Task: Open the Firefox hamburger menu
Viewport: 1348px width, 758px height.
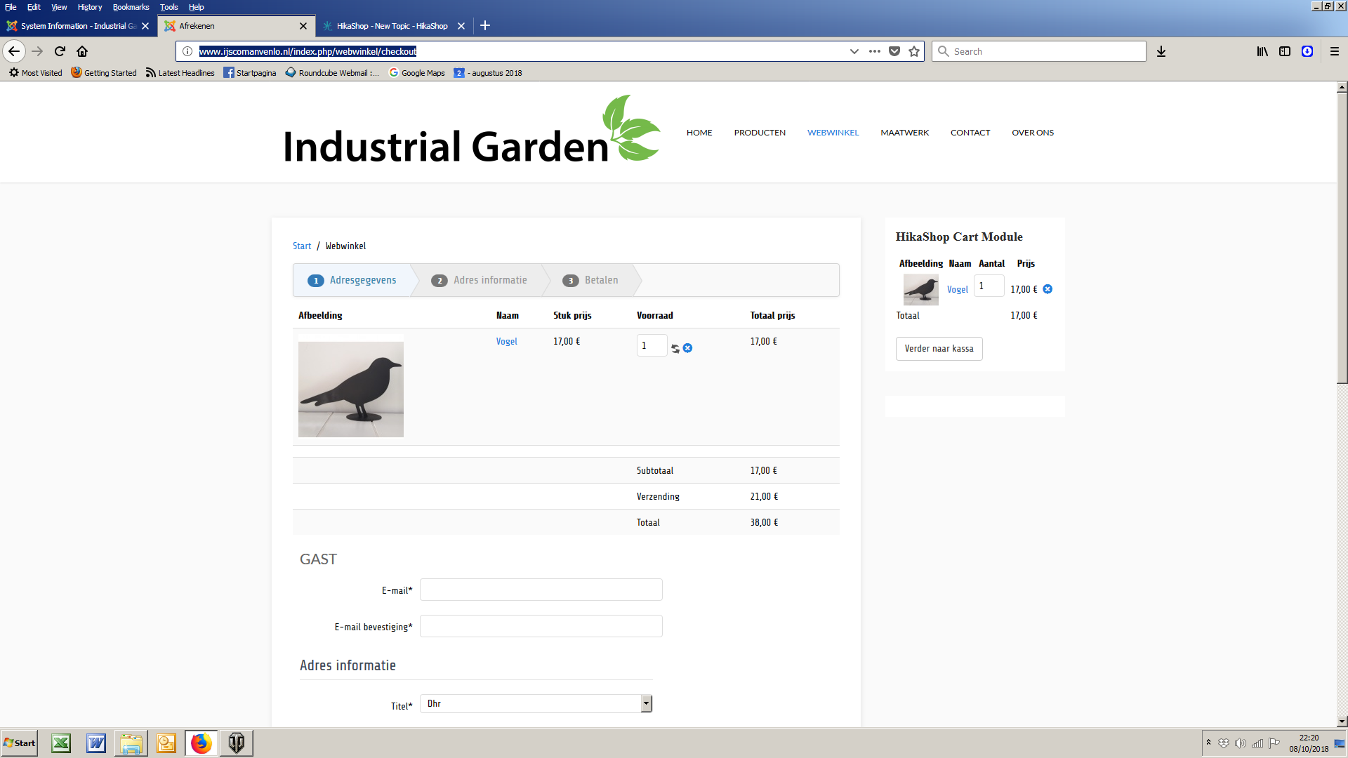Action: 1334,51
